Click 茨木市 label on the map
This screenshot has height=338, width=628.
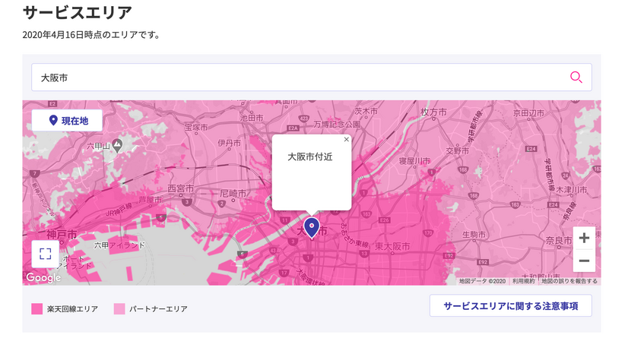366,111
